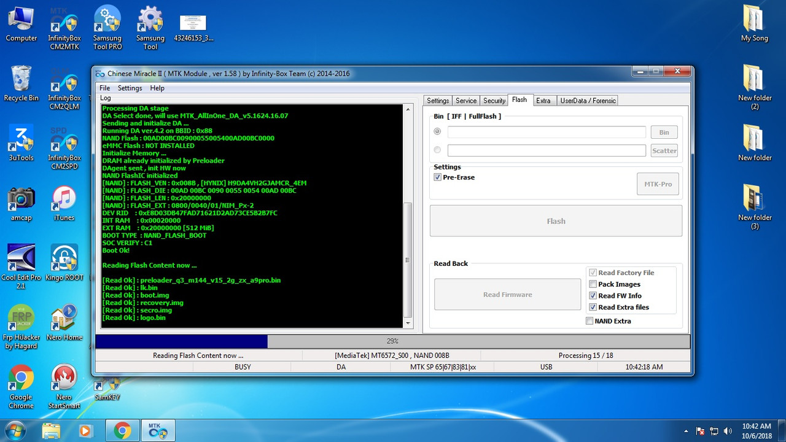The height and width of the screenshot is (442, 786).
Task: Launch Nero Home shortcut
Action: click(64, 323)
